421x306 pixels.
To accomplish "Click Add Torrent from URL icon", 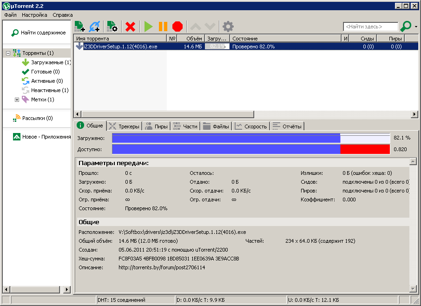I will pyautogui.click(x=95, y=27).
